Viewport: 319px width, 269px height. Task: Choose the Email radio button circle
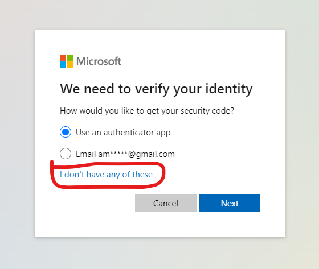[x=66, y=154]
